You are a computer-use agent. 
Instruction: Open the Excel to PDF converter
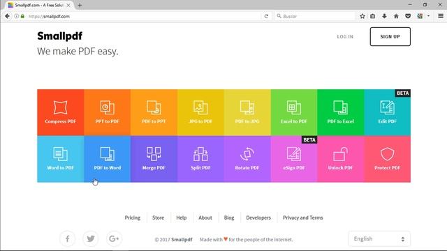[x=294, y=112]
